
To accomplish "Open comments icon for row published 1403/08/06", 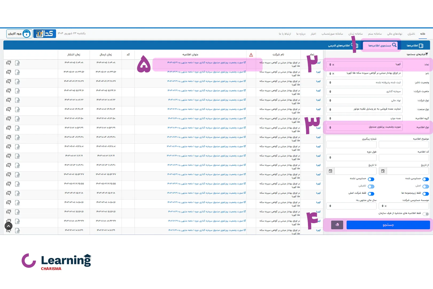I will point(9,156).
